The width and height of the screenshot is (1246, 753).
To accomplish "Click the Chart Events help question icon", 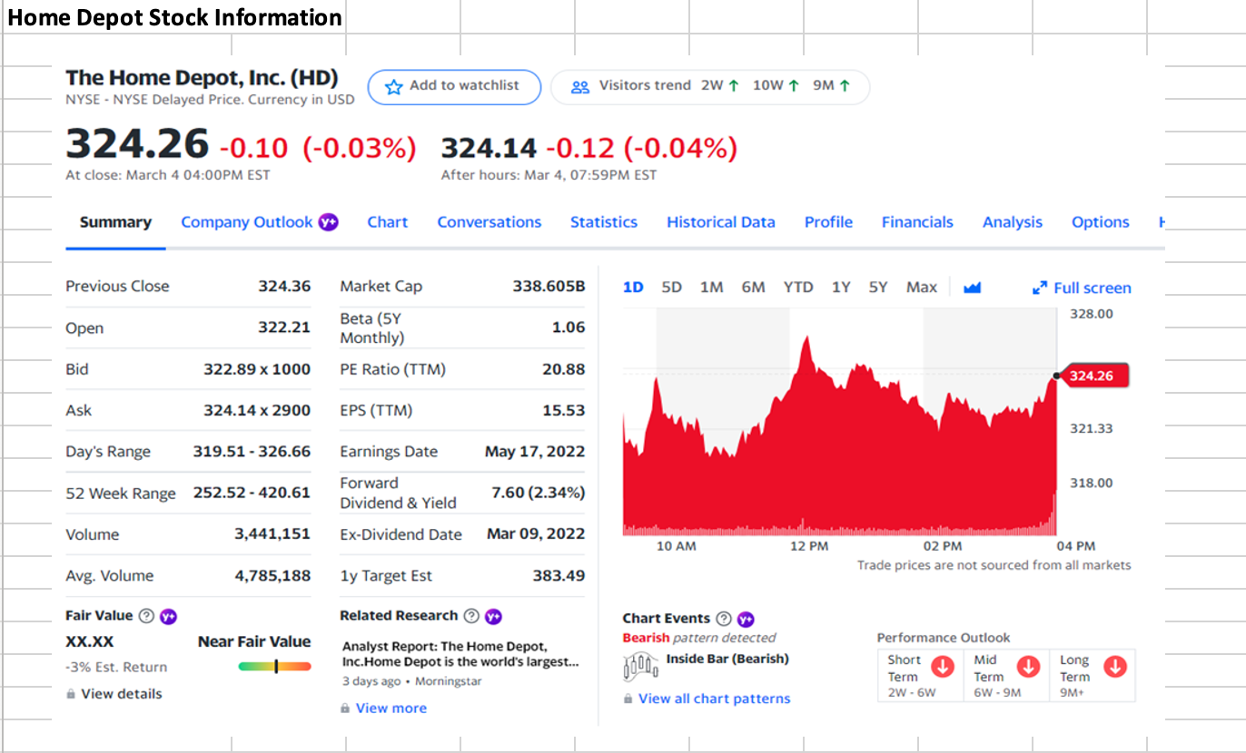I will pos(724,619).
